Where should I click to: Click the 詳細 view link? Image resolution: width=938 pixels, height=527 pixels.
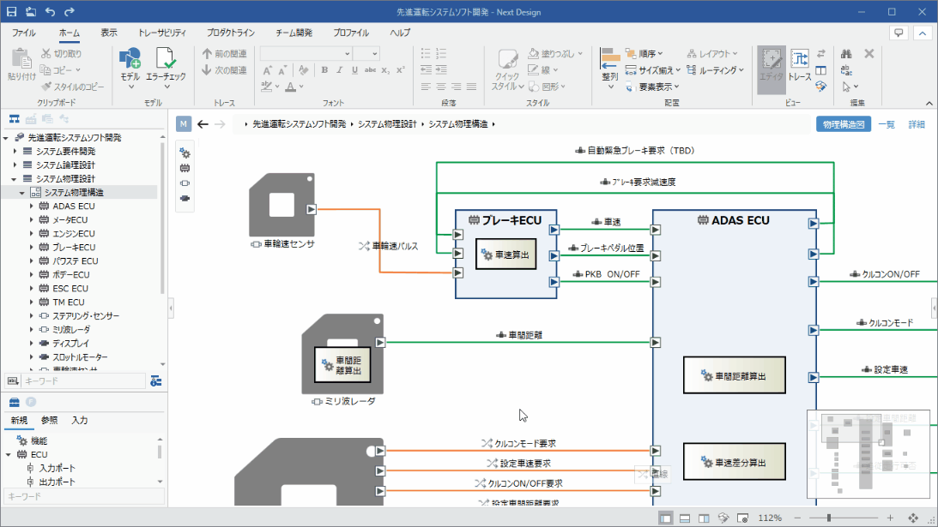(917, 124)
